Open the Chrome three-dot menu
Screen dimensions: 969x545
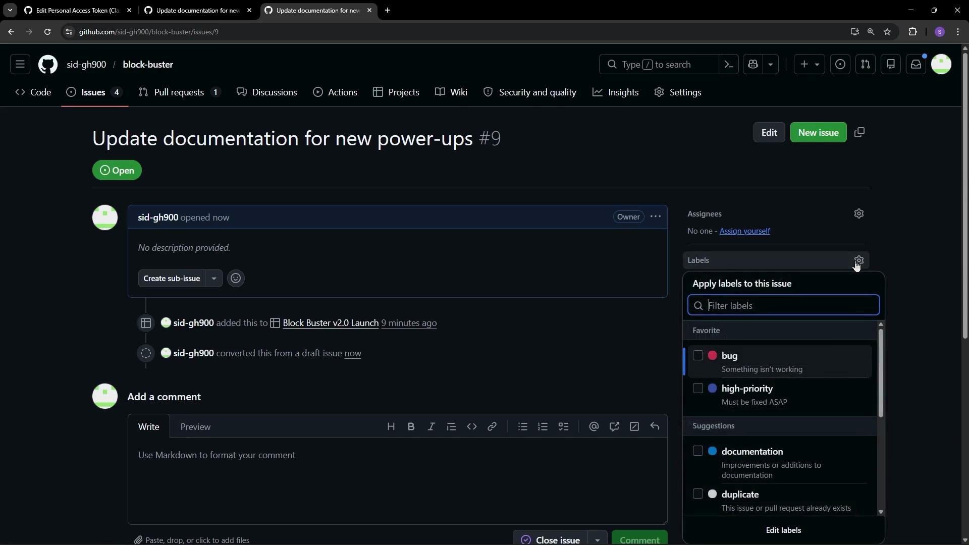click(958, 32)
